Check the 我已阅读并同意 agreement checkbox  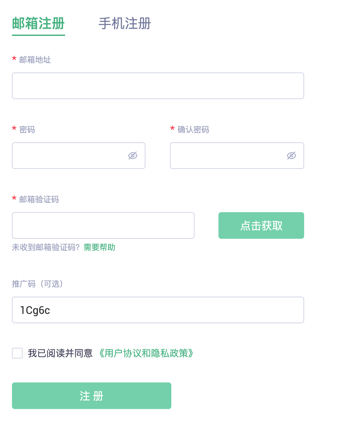pyautogui.click(x=17, y=353)
